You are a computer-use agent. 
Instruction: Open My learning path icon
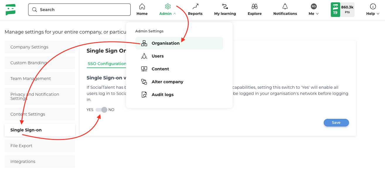(225, 6)
